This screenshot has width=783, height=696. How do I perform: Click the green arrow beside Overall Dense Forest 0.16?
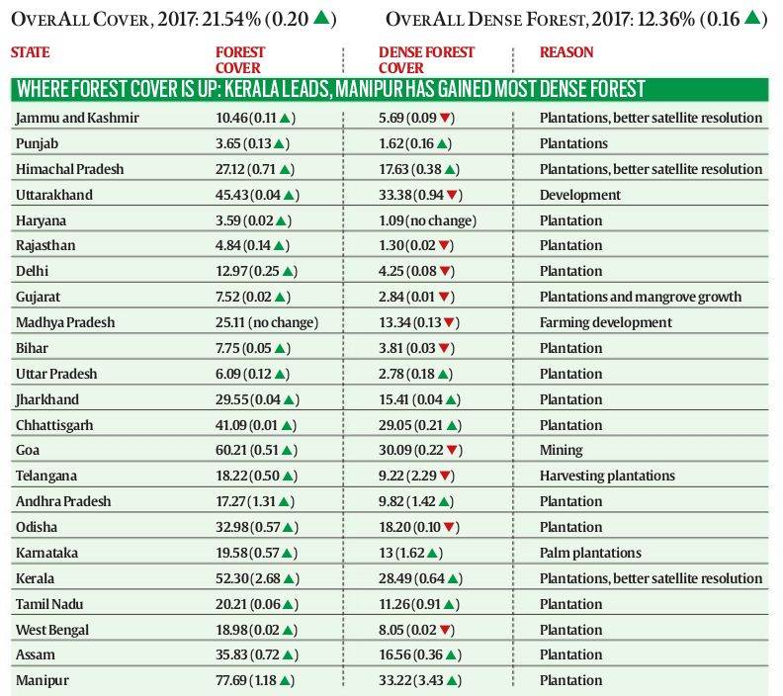pos(752,18)
